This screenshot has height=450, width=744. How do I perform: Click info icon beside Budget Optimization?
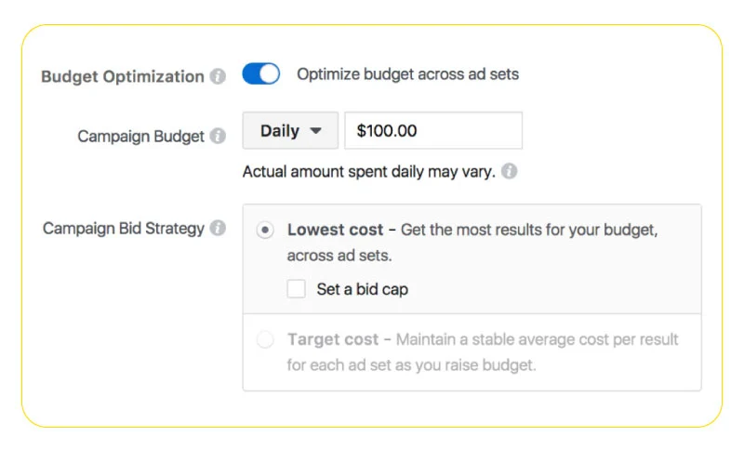(218, 76)
